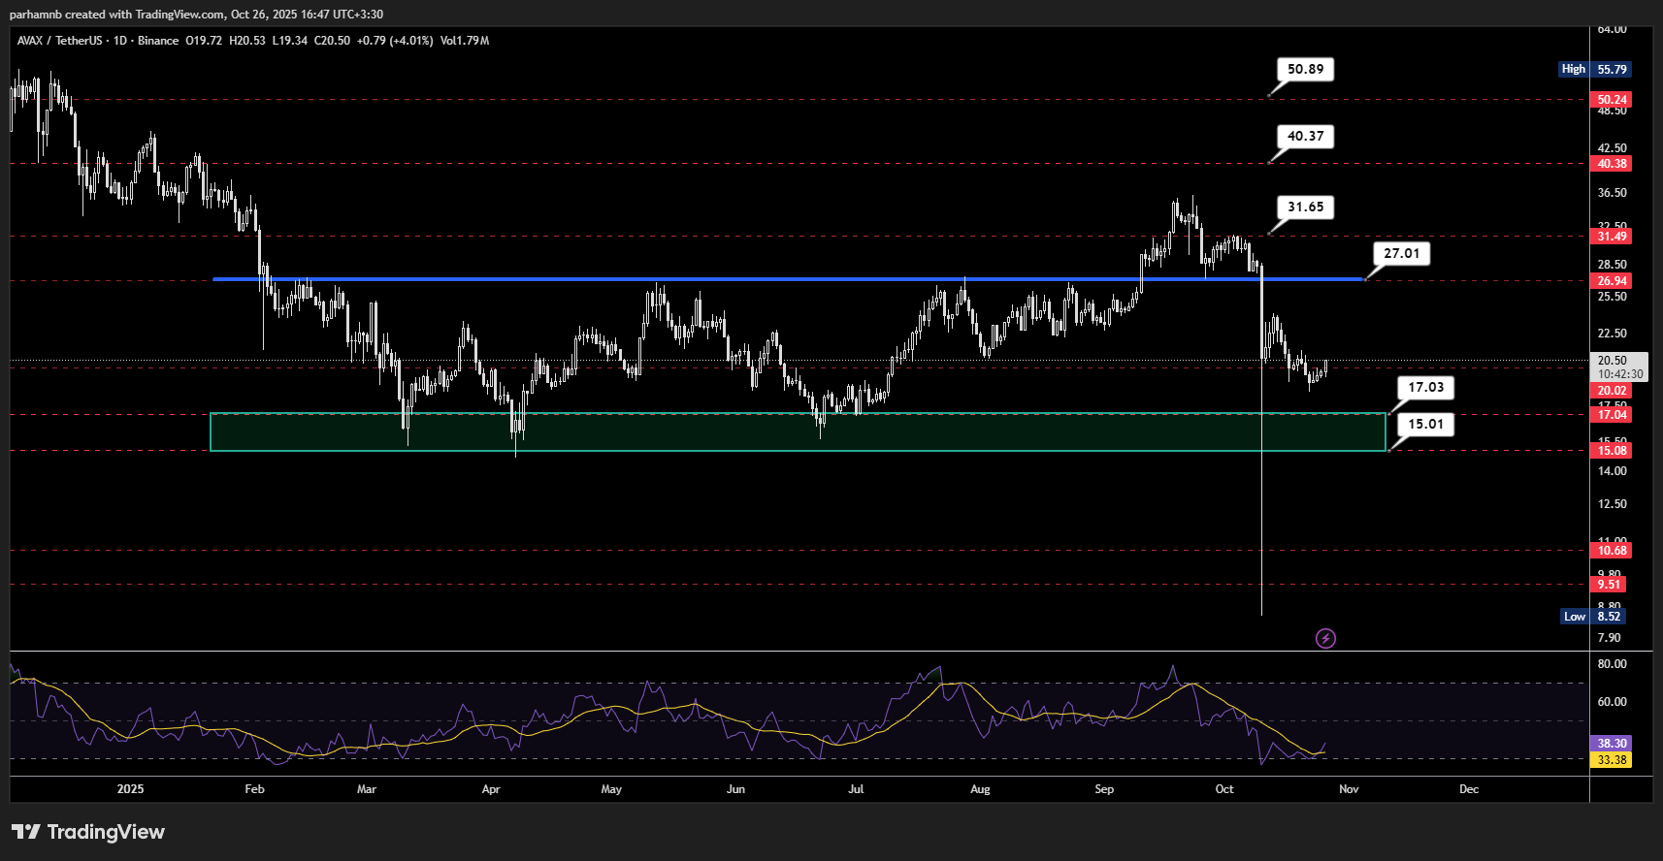The image size is (1663, 861).
Task: Click the red 50.24 price level label
Action: click(1612, 100)
